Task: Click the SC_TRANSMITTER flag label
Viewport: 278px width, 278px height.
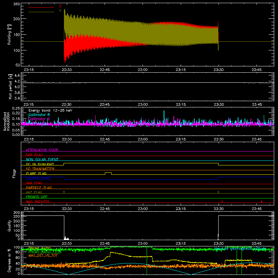Action: tap(40, 169)
